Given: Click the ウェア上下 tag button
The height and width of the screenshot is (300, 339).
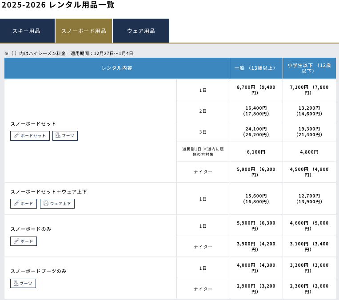Looking at the screenshot, I should pos(57,204).
